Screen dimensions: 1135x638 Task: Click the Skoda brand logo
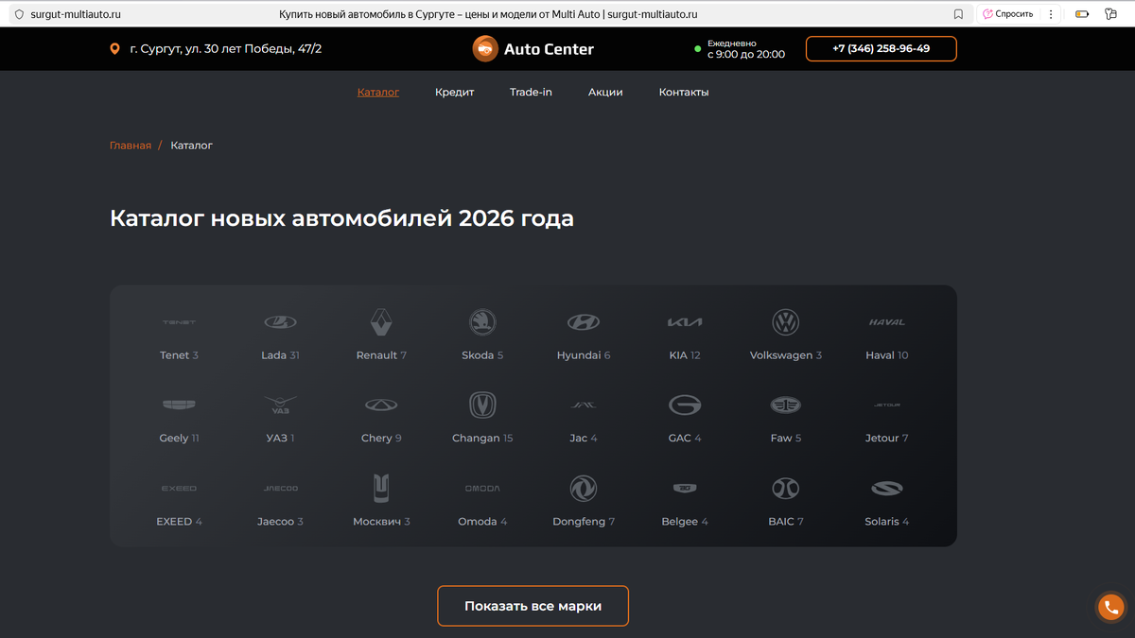482,322
